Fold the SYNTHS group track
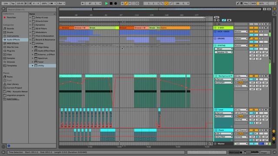278x156 pixels. tap(215, 45)
